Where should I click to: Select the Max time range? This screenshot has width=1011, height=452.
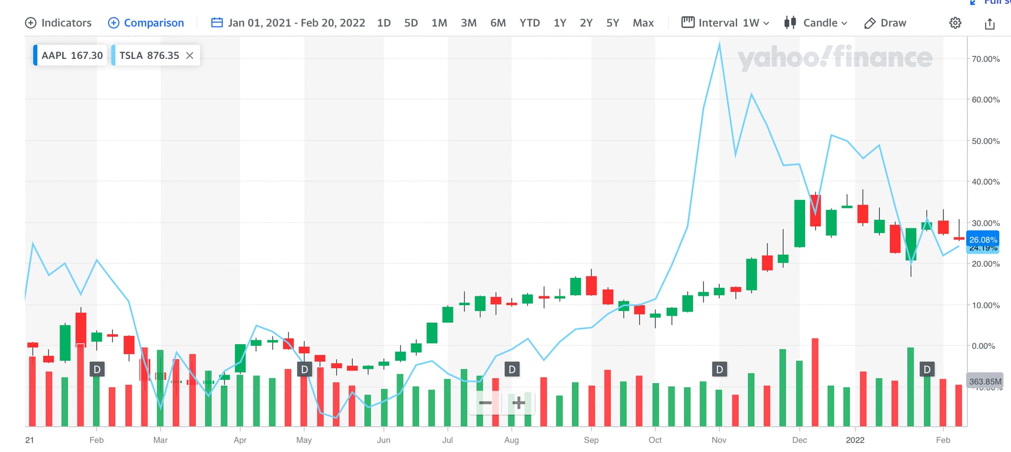pyautogui.click(x=643, y=23)
